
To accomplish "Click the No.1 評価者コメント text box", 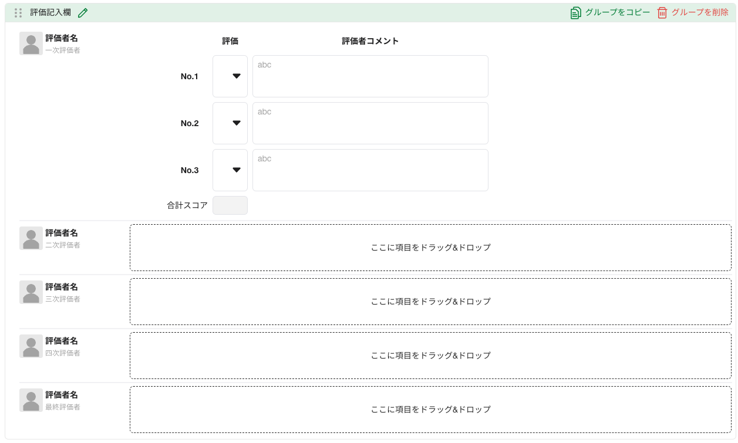I will click(x=370, y=76).
